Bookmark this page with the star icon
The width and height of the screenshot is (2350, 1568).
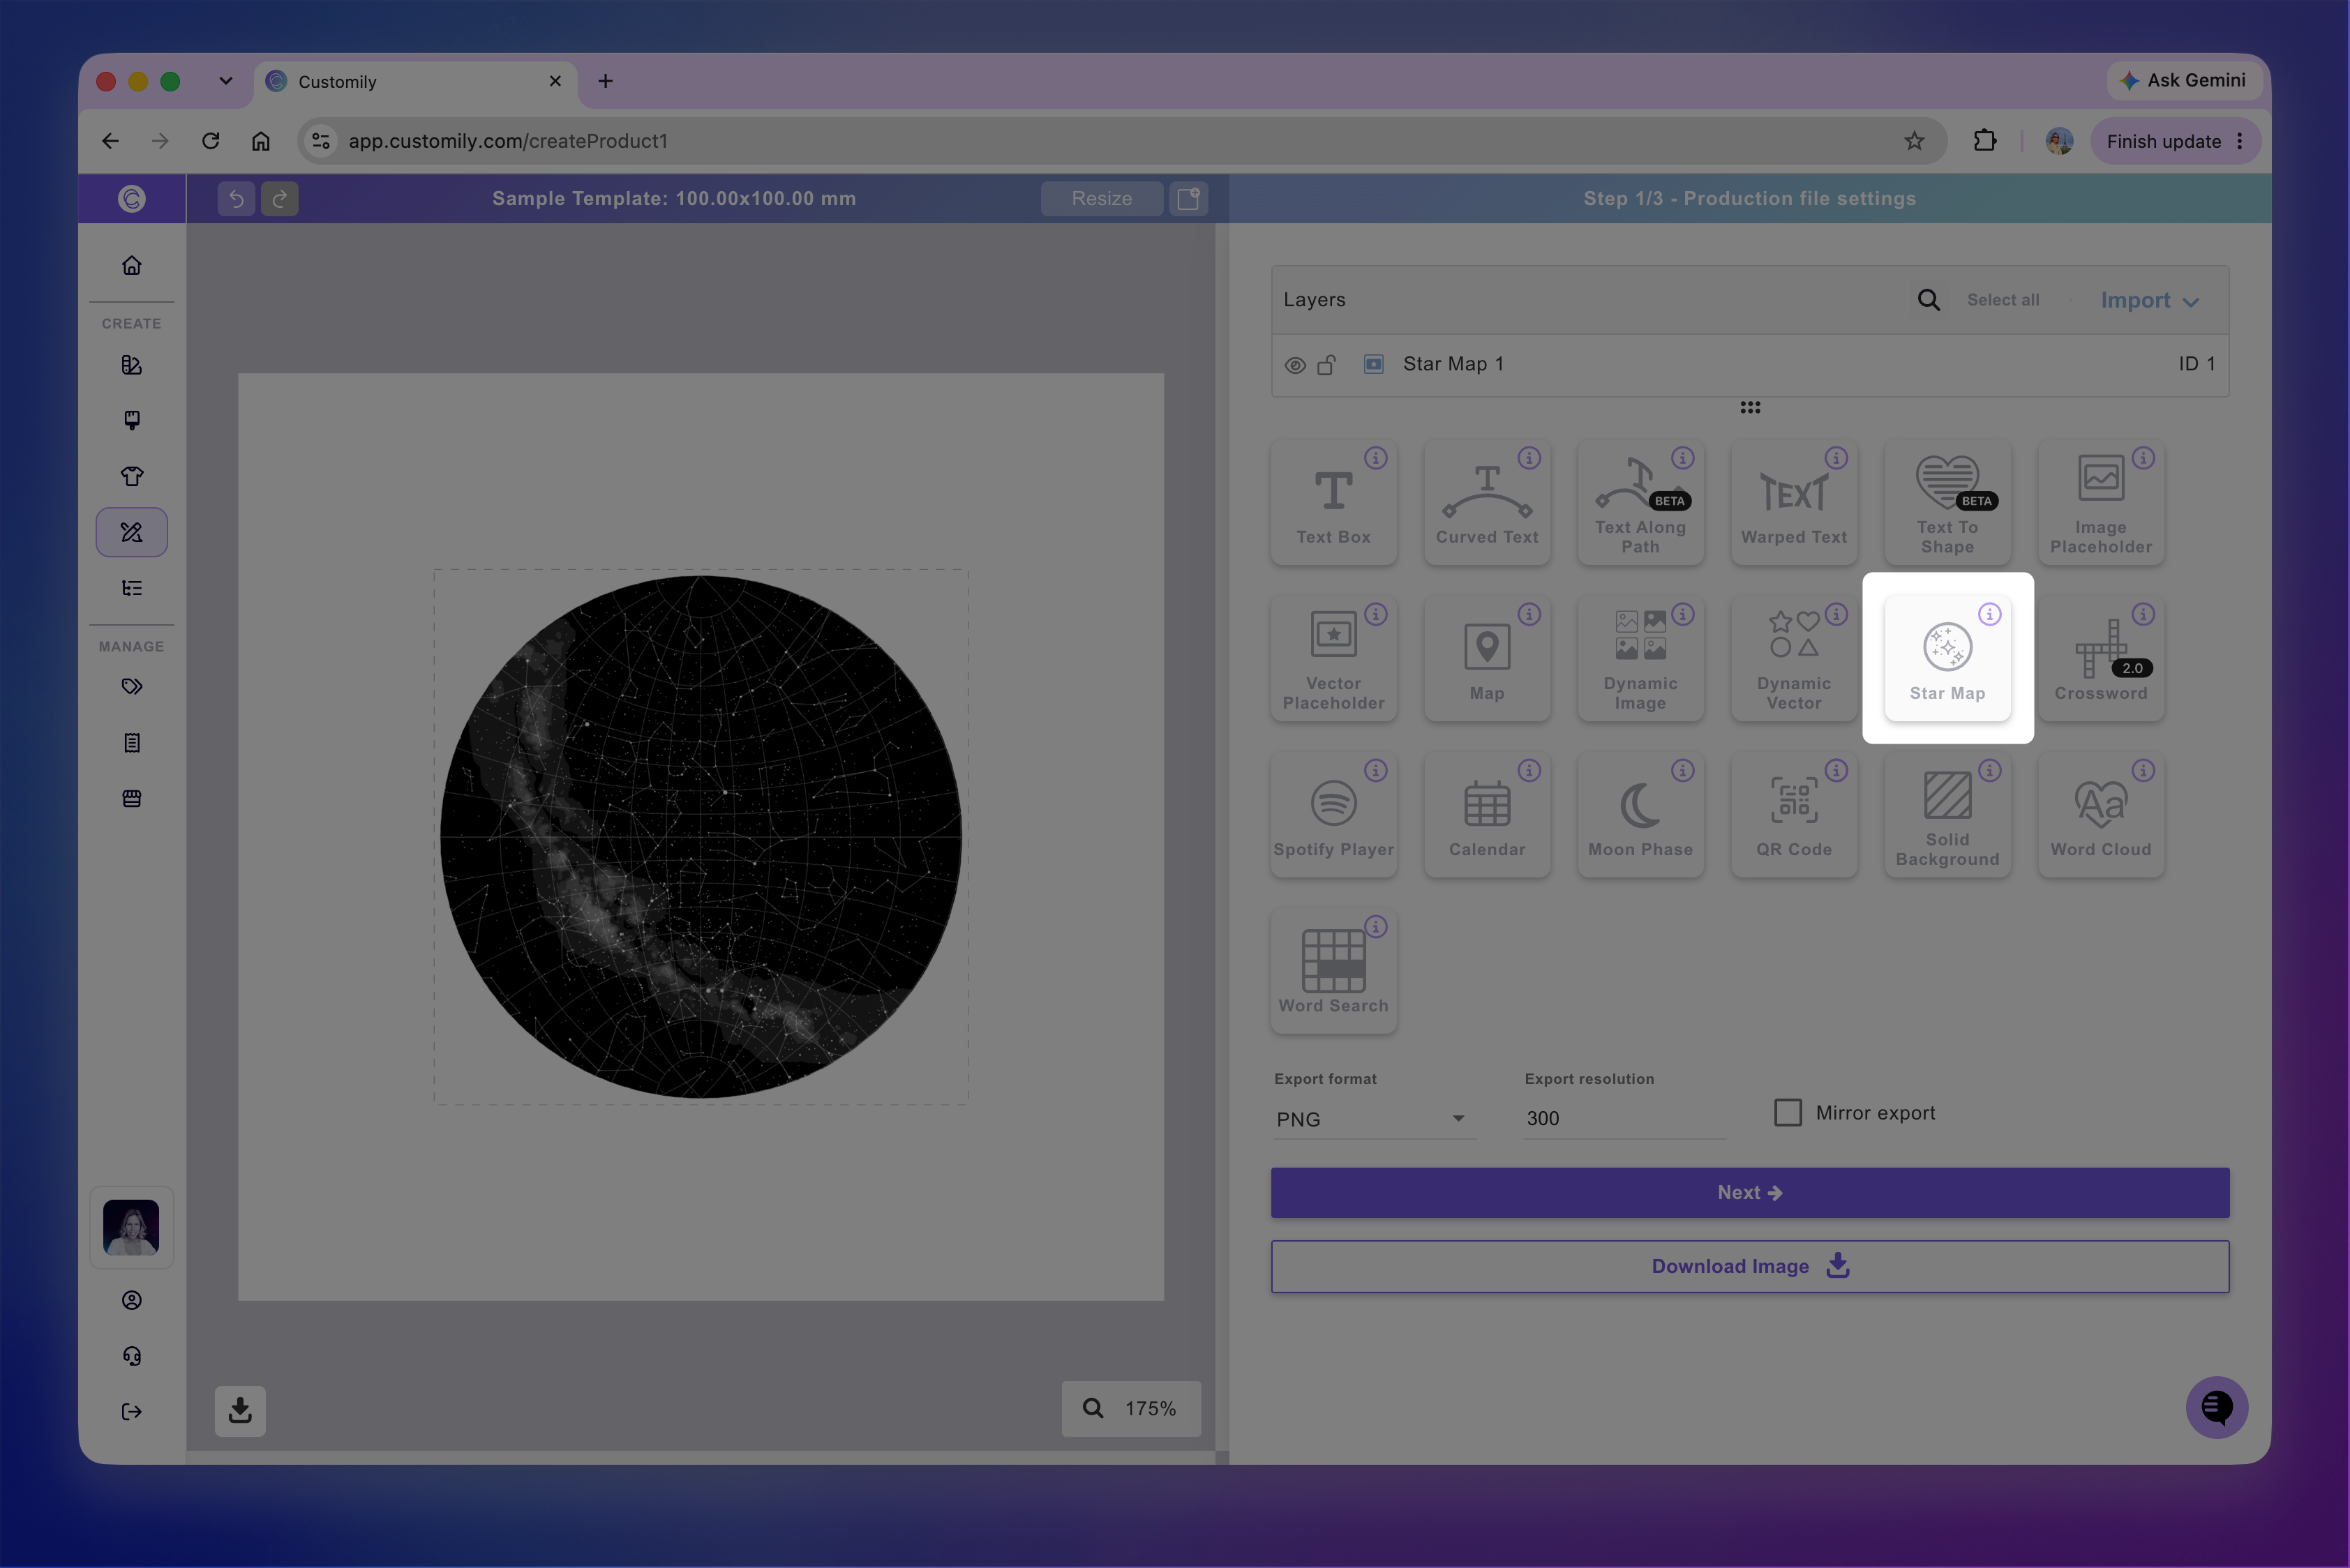point(1914,141)
